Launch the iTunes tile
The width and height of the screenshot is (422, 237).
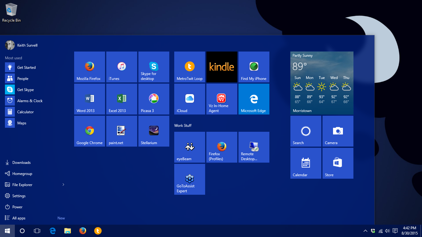(122, 67)
